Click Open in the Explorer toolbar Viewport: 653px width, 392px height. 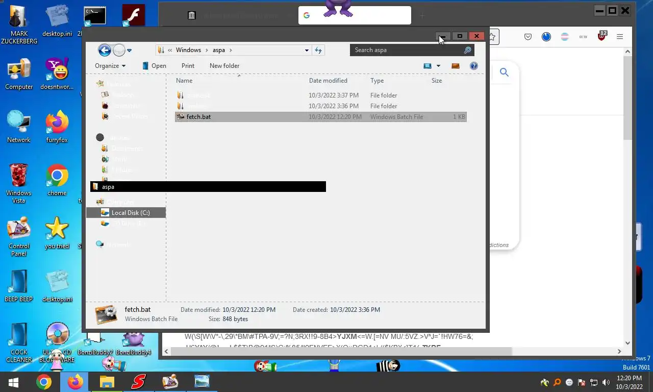coord(154,66)
